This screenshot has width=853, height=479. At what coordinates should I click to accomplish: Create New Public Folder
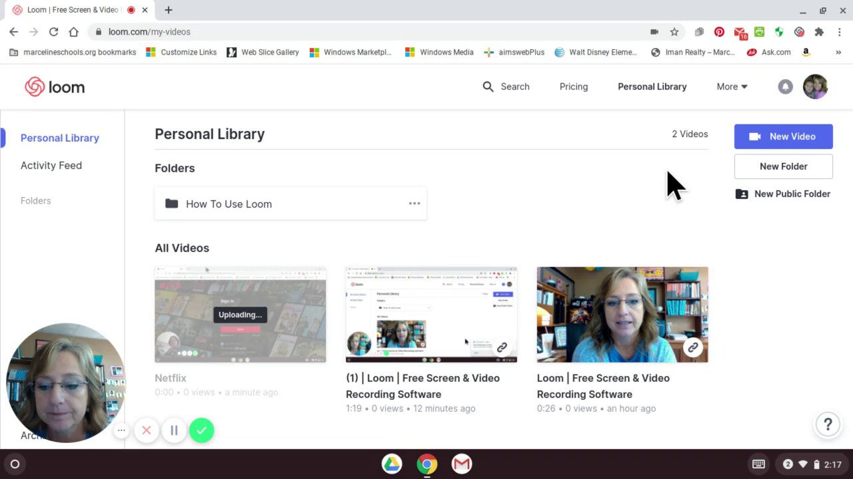(784, 194)
